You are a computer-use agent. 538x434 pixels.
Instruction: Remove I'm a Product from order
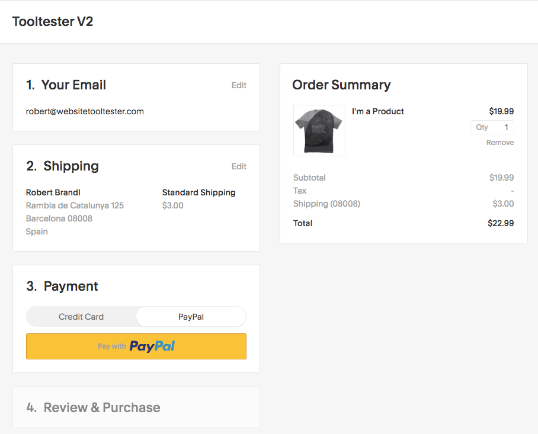pos(500,143)
